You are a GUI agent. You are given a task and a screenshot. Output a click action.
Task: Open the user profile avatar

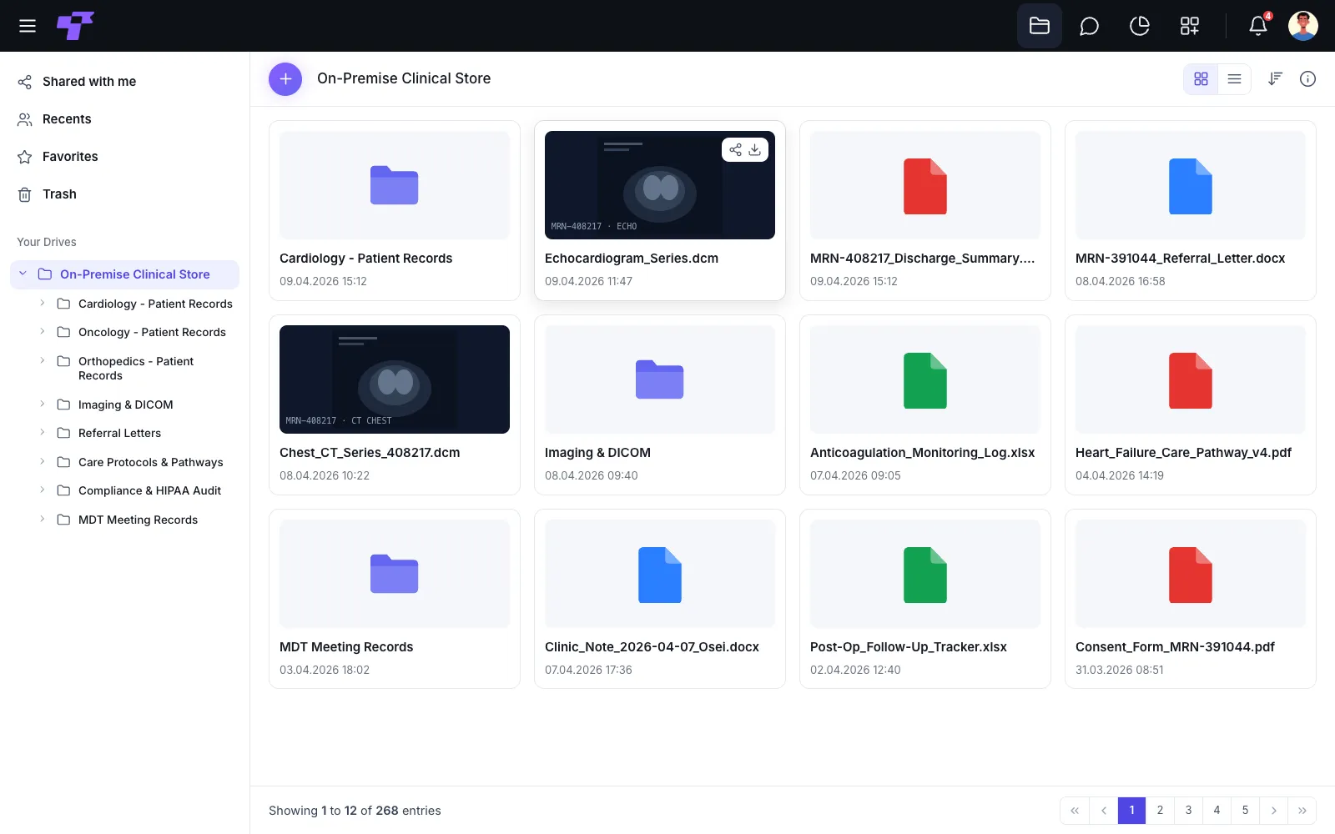click(x=1302, y=26)
